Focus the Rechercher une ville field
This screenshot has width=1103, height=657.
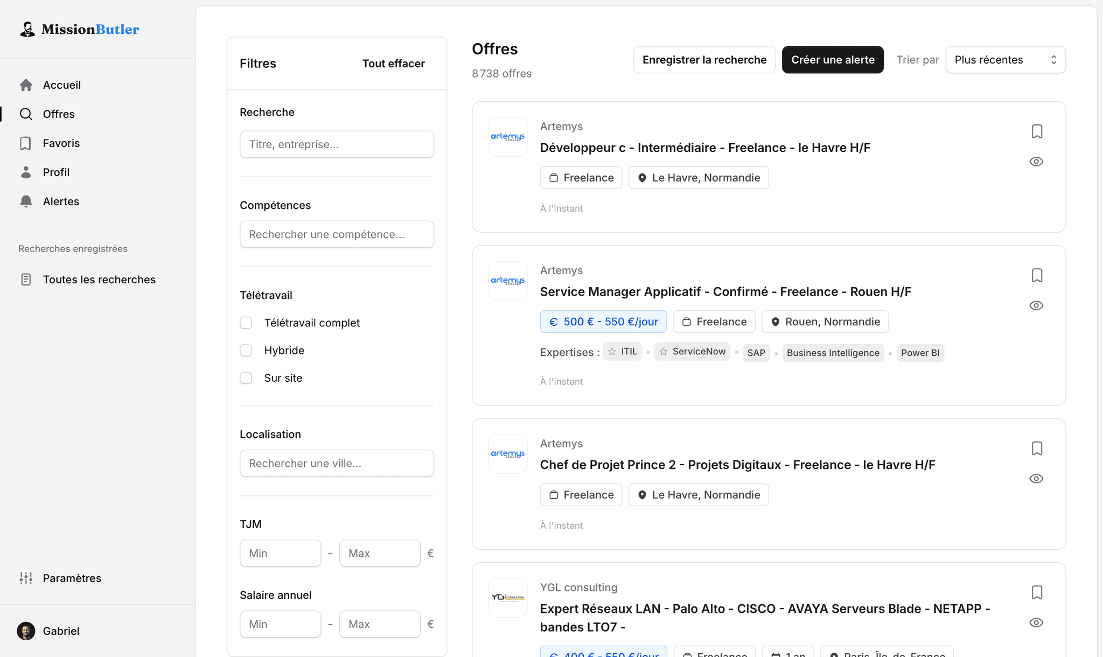tap(337, 463)
